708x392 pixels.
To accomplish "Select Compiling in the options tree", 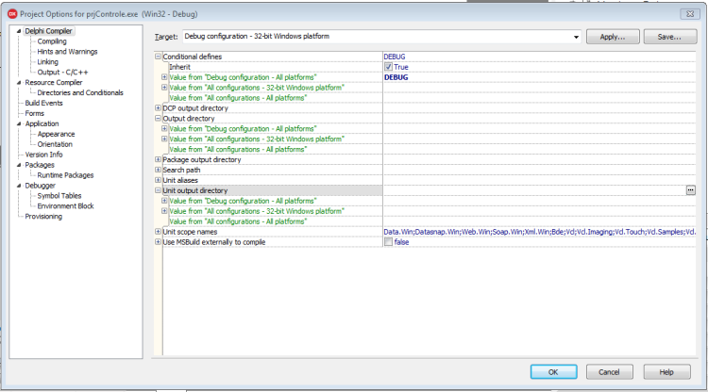I will [52, 41].
